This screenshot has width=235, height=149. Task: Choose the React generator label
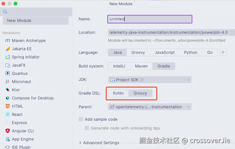(17, 114)
